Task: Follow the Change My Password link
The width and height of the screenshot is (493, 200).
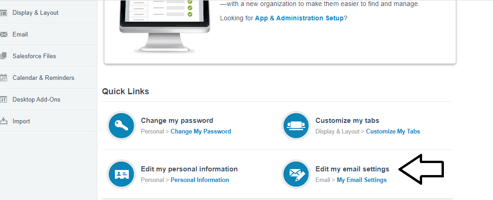Action: pyautogui.click(x=201, y=131)
